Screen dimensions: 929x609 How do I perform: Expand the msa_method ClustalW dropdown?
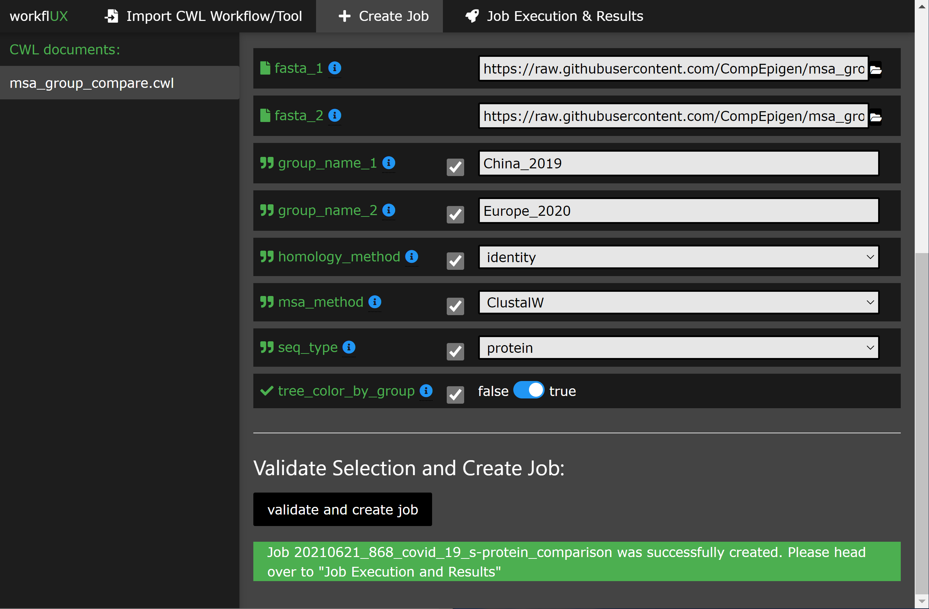coord(678,302)
